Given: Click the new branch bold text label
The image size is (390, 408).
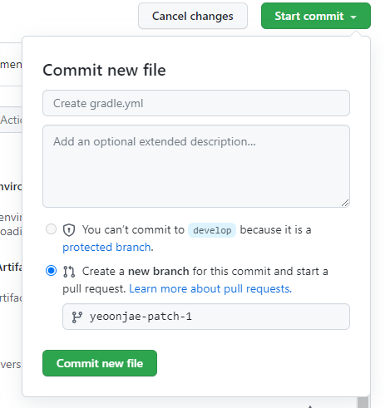Looking at the screenshot, I should (159, 271).
